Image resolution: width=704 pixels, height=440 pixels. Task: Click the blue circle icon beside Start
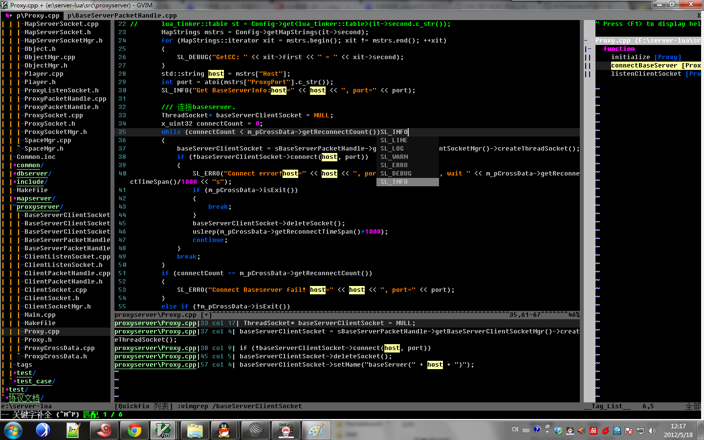tap(43, 430)
